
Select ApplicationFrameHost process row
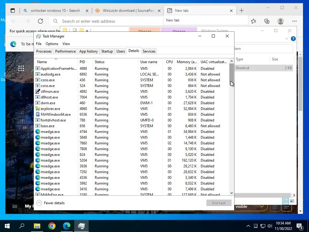pyautogui.click(x=132, y=69)
